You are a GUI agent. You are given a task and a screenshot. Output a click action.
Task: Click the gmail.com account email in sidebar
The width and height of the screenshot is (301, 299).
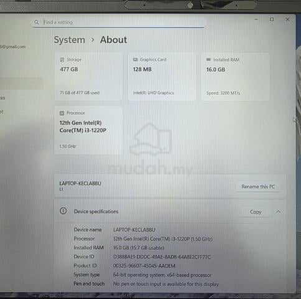pyautogui.click(x=12, y=47)
